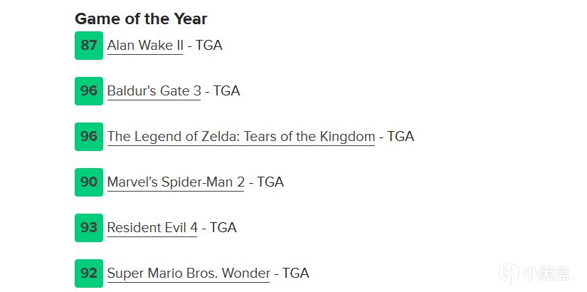
Task: Select the green 90 score badge
Action: [89, 182]
